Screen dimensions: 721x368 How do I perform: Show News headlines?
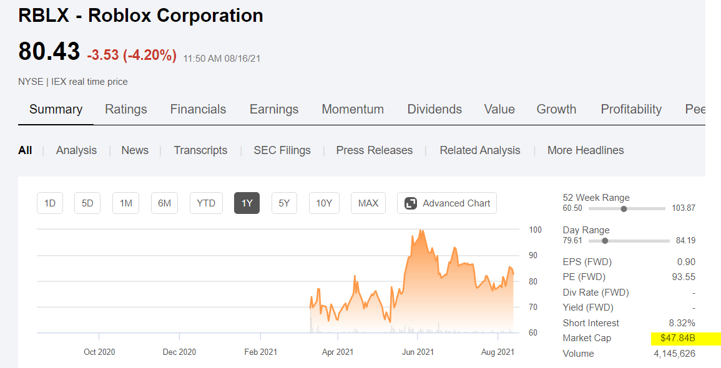point(135,150)
